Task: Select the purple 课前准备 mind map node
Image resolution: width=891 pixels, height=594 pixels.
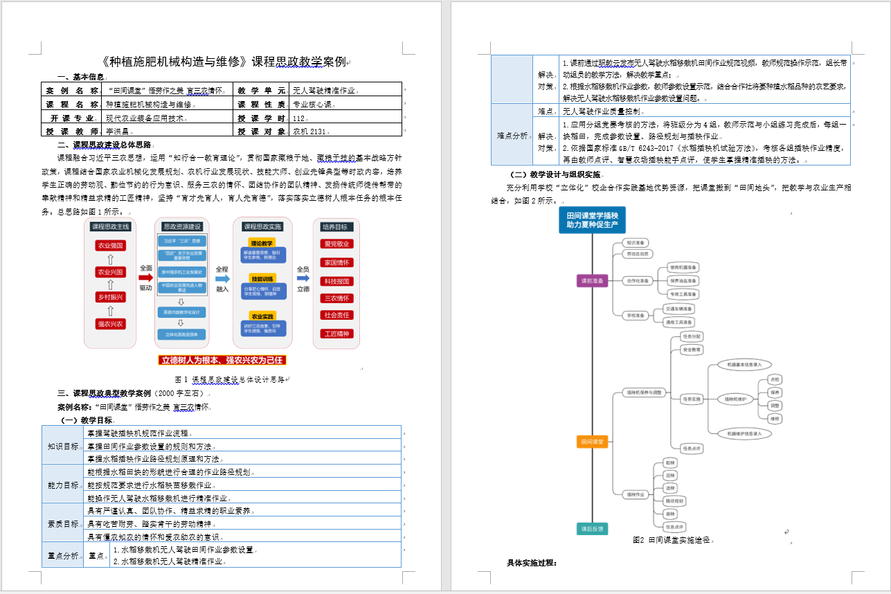Action: click(592, 280)
